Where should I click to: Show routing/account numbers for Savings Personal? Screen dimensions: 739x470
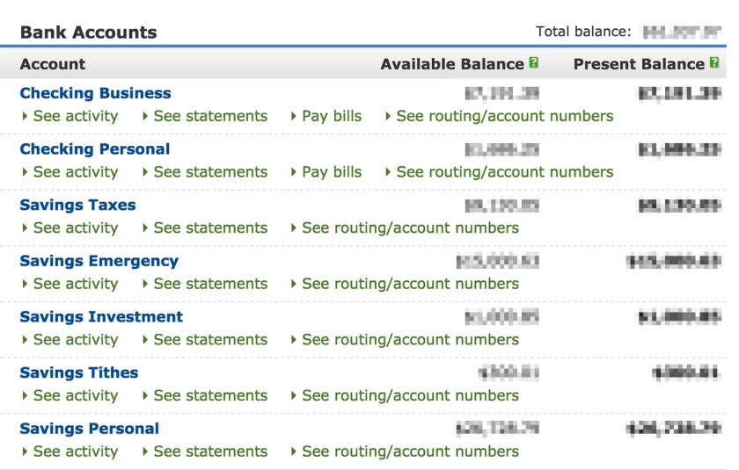pyautogui.click(x=410, y=452)
